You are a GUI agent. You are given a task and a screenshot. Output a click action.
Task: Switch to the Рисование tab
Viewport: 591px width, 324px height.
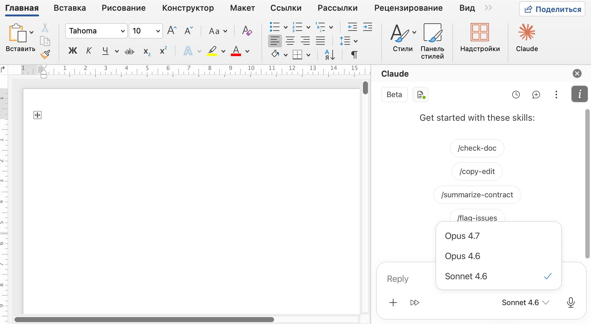click(123, 8)
